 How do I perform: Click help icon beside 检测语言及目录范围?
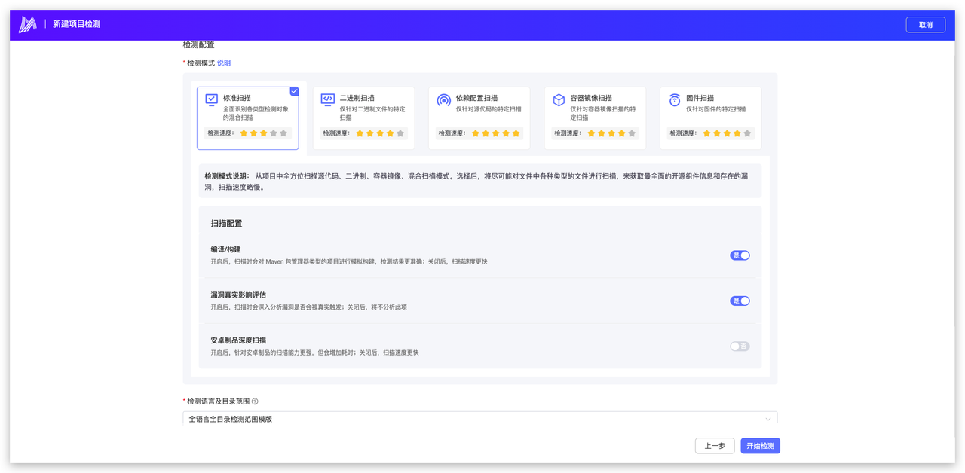click(255, 401)
